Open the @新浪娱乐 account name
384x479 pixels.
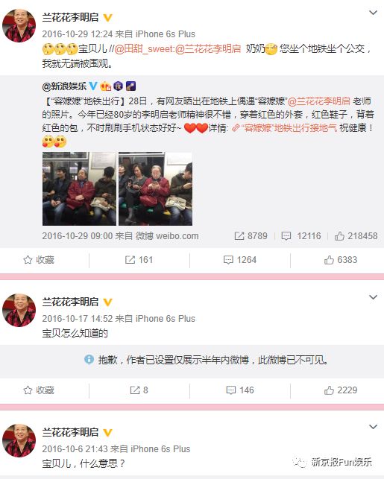point(65,86)
